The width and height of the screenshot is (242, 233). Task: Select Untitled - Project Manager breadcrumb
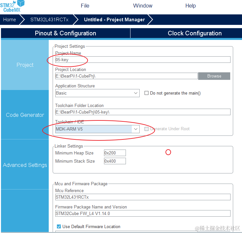tap(114, 20)
